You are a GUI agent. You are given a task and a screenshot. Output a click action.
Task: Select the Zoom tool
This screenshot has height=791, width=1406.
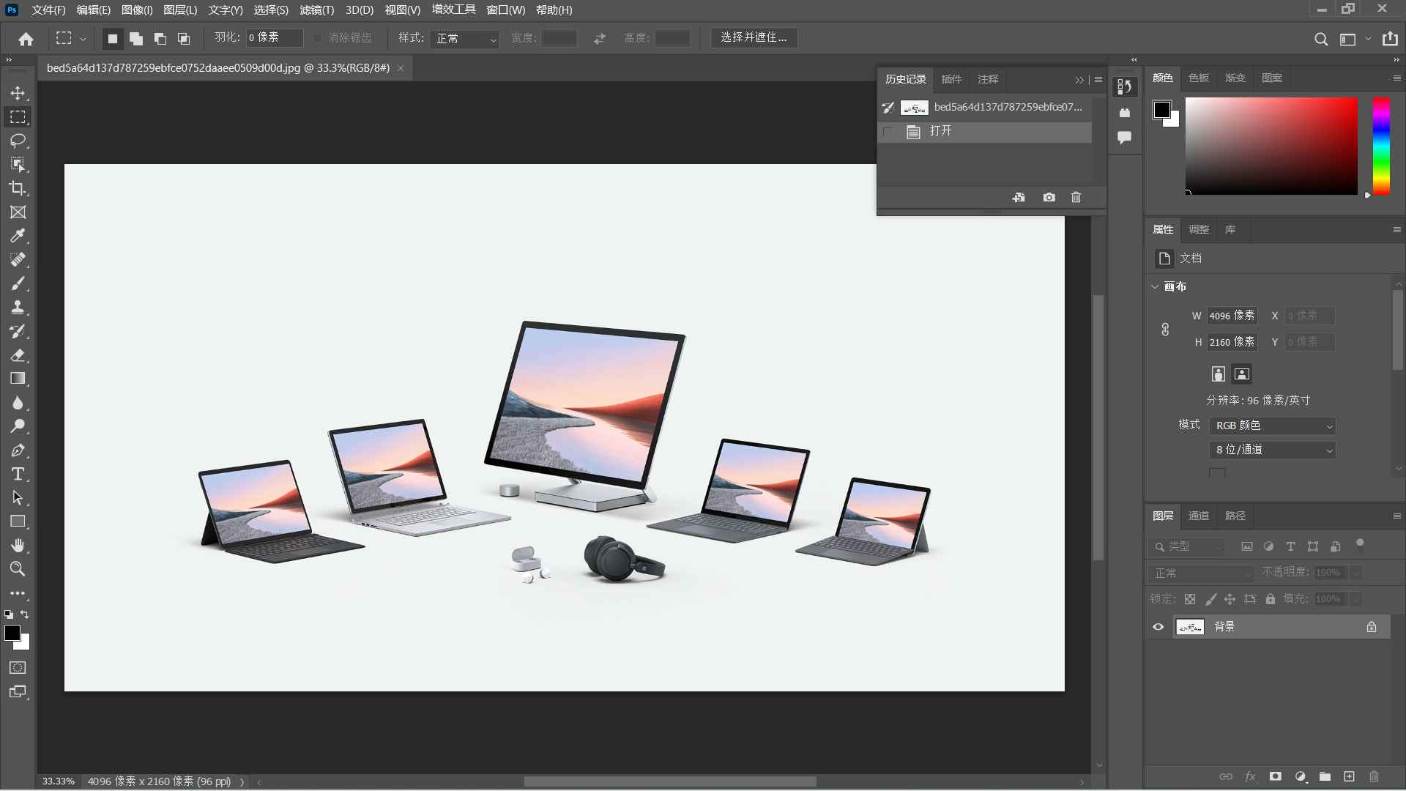pyautogui.click(x=18, y=569)
